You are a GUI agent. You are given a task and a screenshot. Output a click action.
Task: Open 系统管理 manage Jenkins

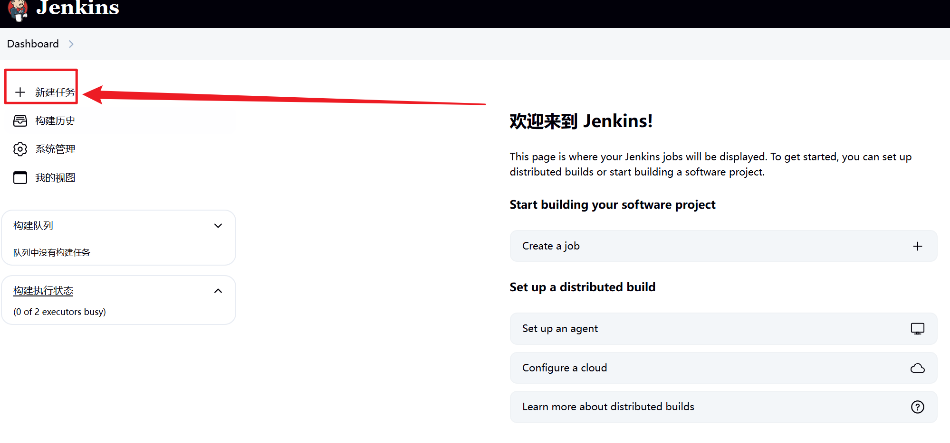point(55,149)
